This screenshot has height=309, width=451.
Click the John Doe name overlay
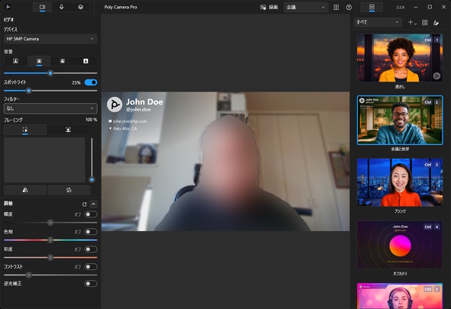pyautogui.click(x=144, y=102)
